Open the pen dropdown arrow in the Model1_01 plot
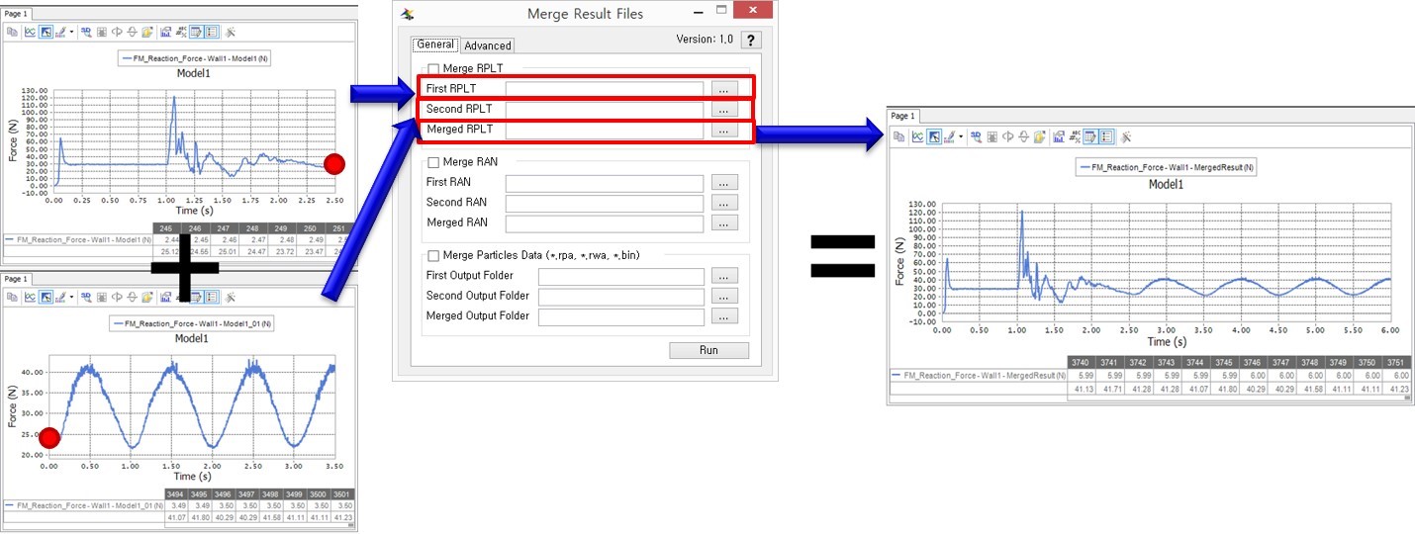This screenshot has width=1415, height=534. click(72, 296)
